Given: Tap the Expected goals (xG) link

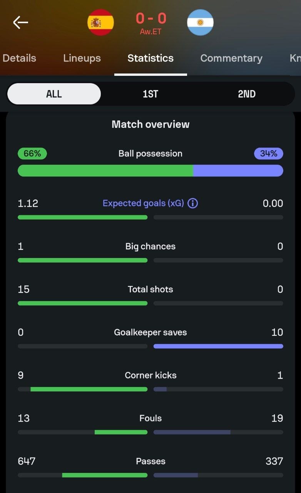Looking at the screenshot, I should pos(143,203).
